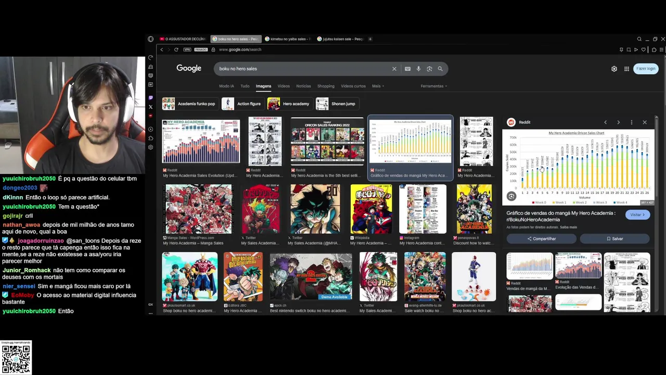
Task: Switch to the 'jujutsu kaisen sale' tab
Action: point(340,39)
